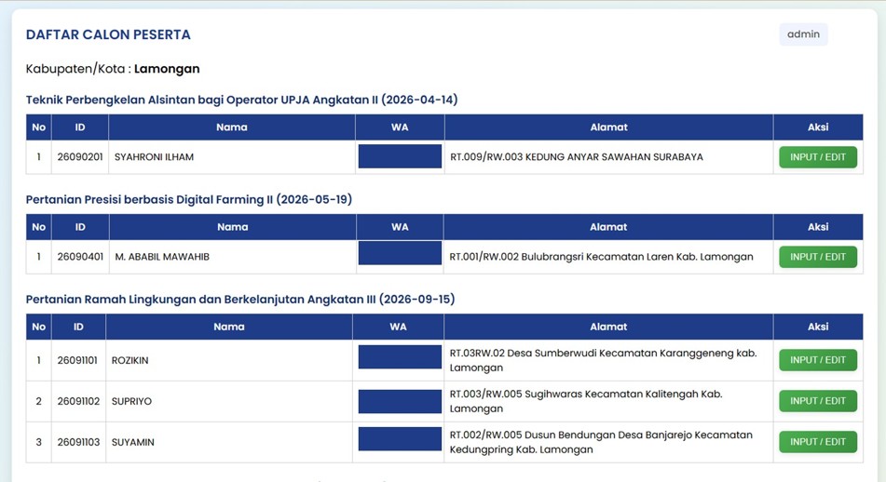Open INPUT / EDIT for M. ABABIL MAWAHIB
886x482 pixels.
[818, 257]
